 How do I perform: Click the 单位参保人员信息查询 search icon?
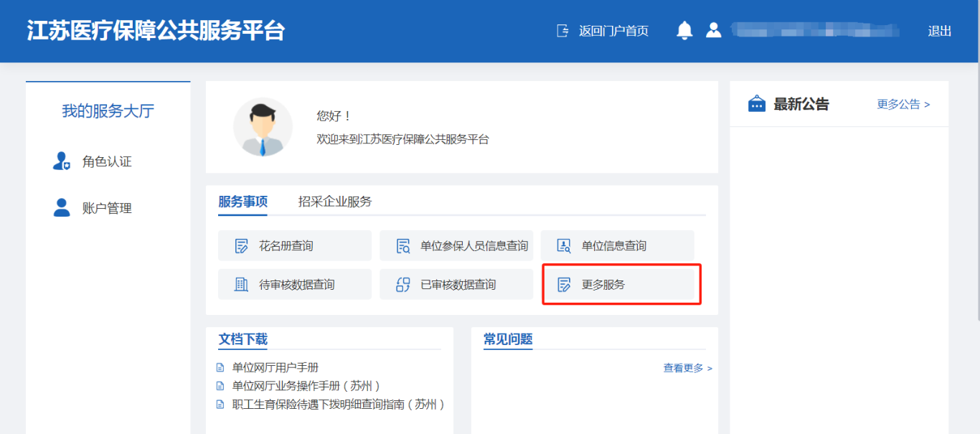(x=402, y=246)
